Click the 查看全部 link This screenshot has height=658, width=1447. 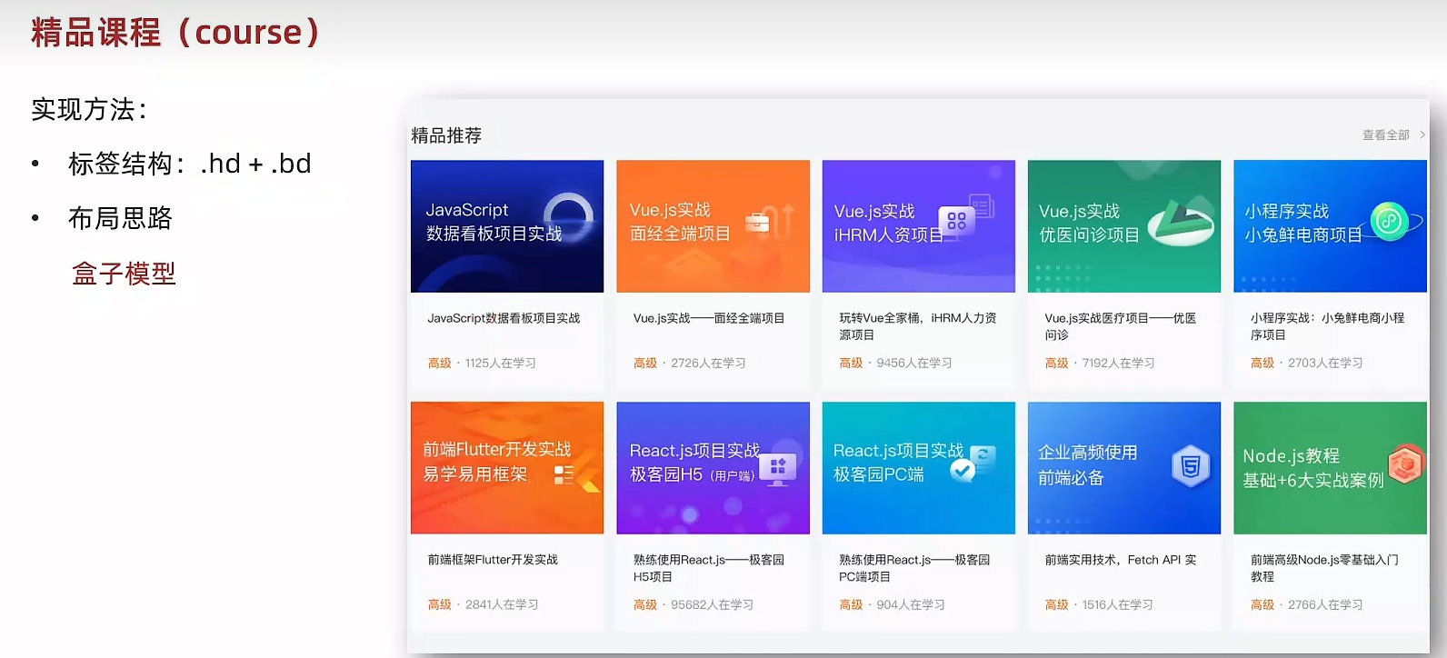[1385, 135]
